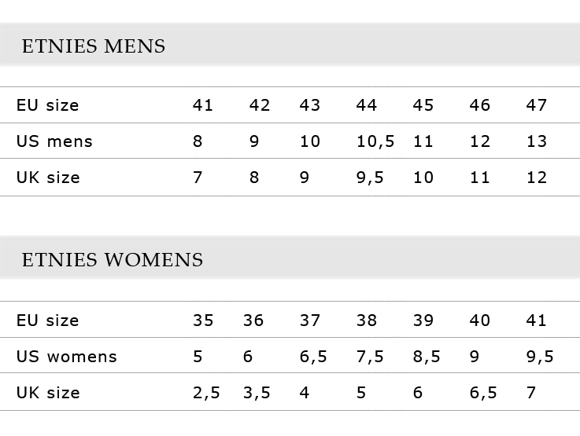Click mens UK size 9,5
The width and height of the screenshot is (580, 436).
(x=370, y=178)
